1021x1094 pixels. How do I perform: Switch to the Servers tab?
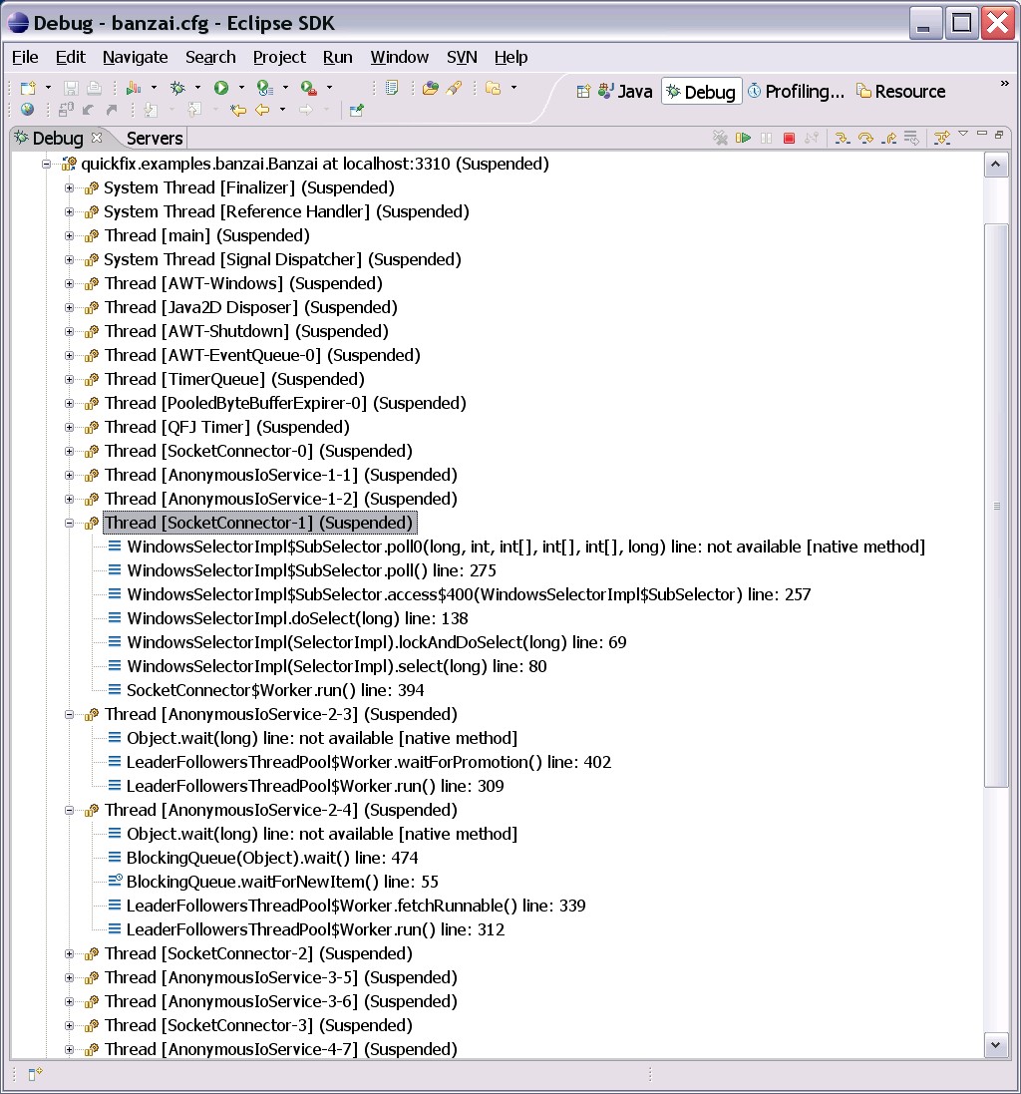tap(155, 139)
